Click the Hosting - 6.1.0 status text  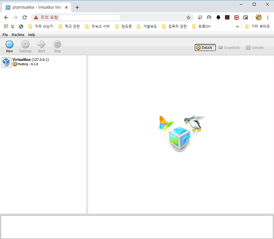[28, 64]
